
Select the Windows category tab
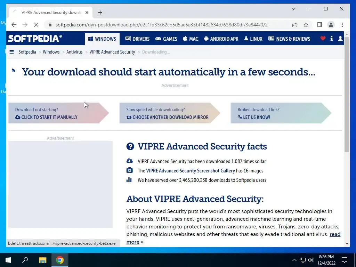102,39
